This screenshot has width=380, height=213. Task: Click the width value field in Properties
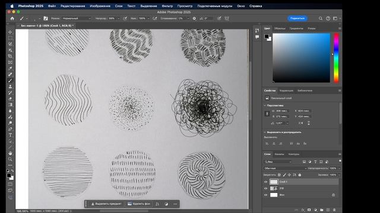coord(282,111)
